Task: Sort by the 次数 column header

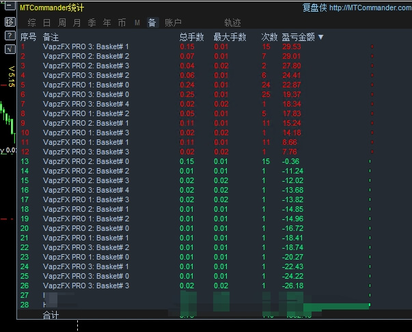Action: pos(269,37)
